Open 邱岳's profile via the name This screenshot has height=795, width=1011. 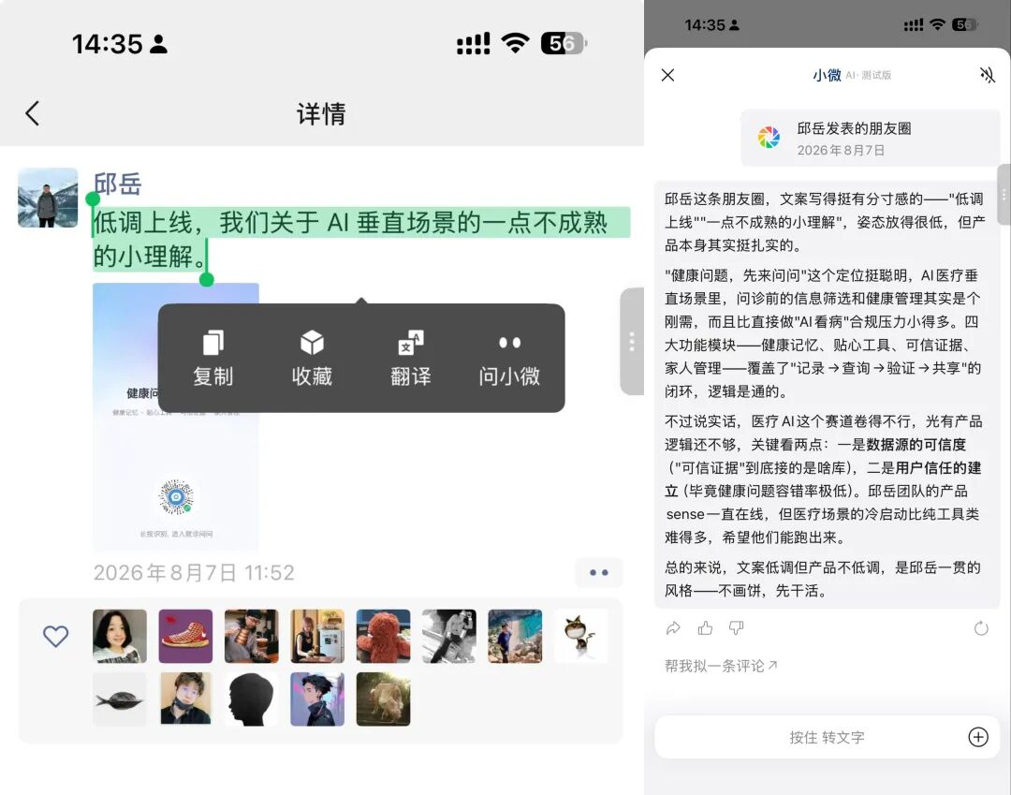[x=117, y=184]
